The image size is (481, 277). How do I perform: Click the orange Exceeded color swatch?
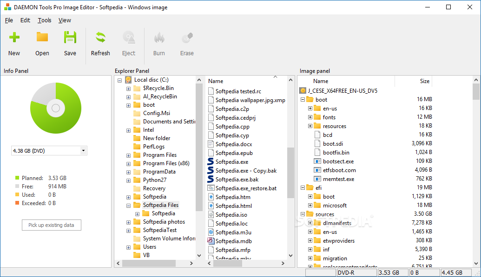(x=17, y=203)
